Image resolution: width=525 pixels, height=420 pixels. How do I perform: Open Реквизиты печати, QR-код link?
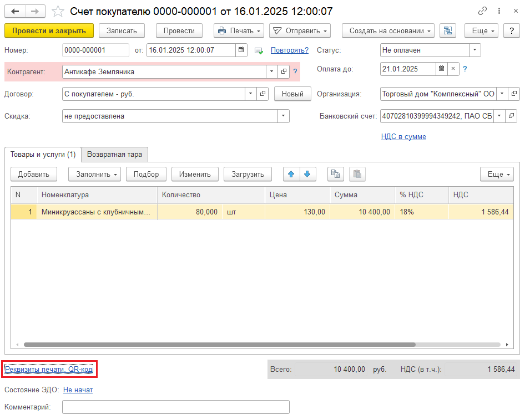click(x=49, y=370)
